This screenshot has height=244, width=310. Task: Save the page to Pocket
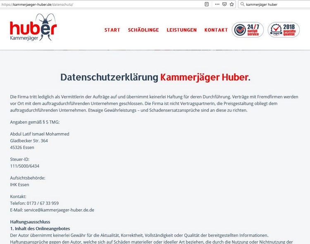pyautogui.click(x=224, y=4)
